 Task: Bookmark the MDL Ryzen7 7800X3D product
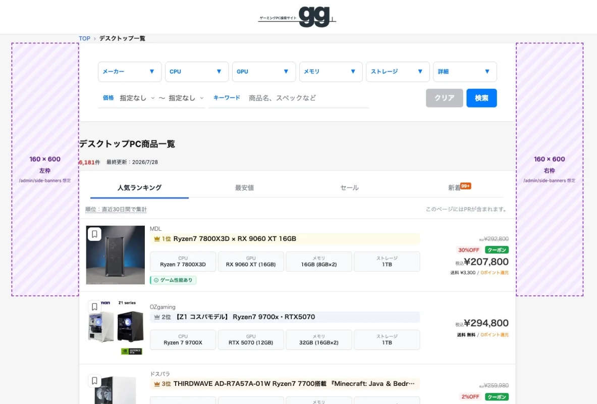pyautogui.click(x=94, y=234)
